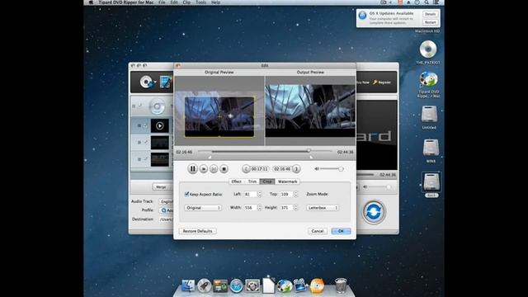Click the Height value stepper arrows
This screenshot has width=528, height=297.
[x=295, y=208]
